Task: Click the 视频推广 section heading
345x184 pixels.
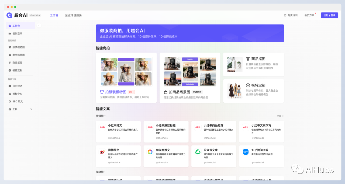Action: point(101,172)
